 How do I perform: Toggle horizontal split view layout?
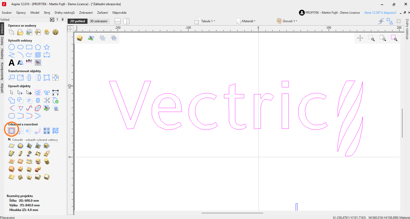tap(118, 21)
